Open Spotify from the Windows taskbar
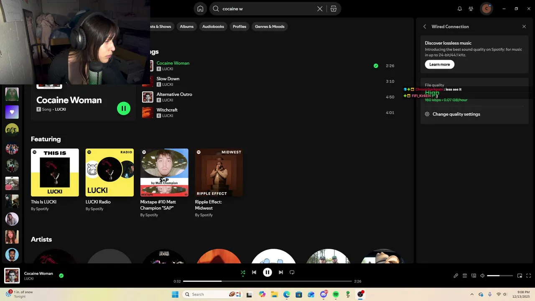 pyautogui.click(x=336, y=294)
